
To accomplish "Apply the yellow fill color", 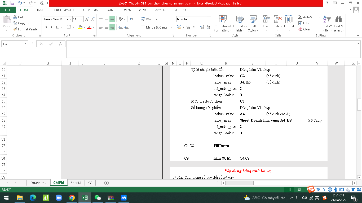I will (x=81, y=27).
